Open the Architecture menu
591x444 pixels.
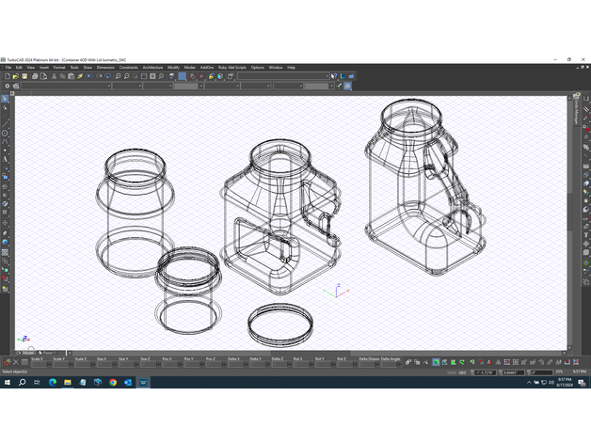152,68
